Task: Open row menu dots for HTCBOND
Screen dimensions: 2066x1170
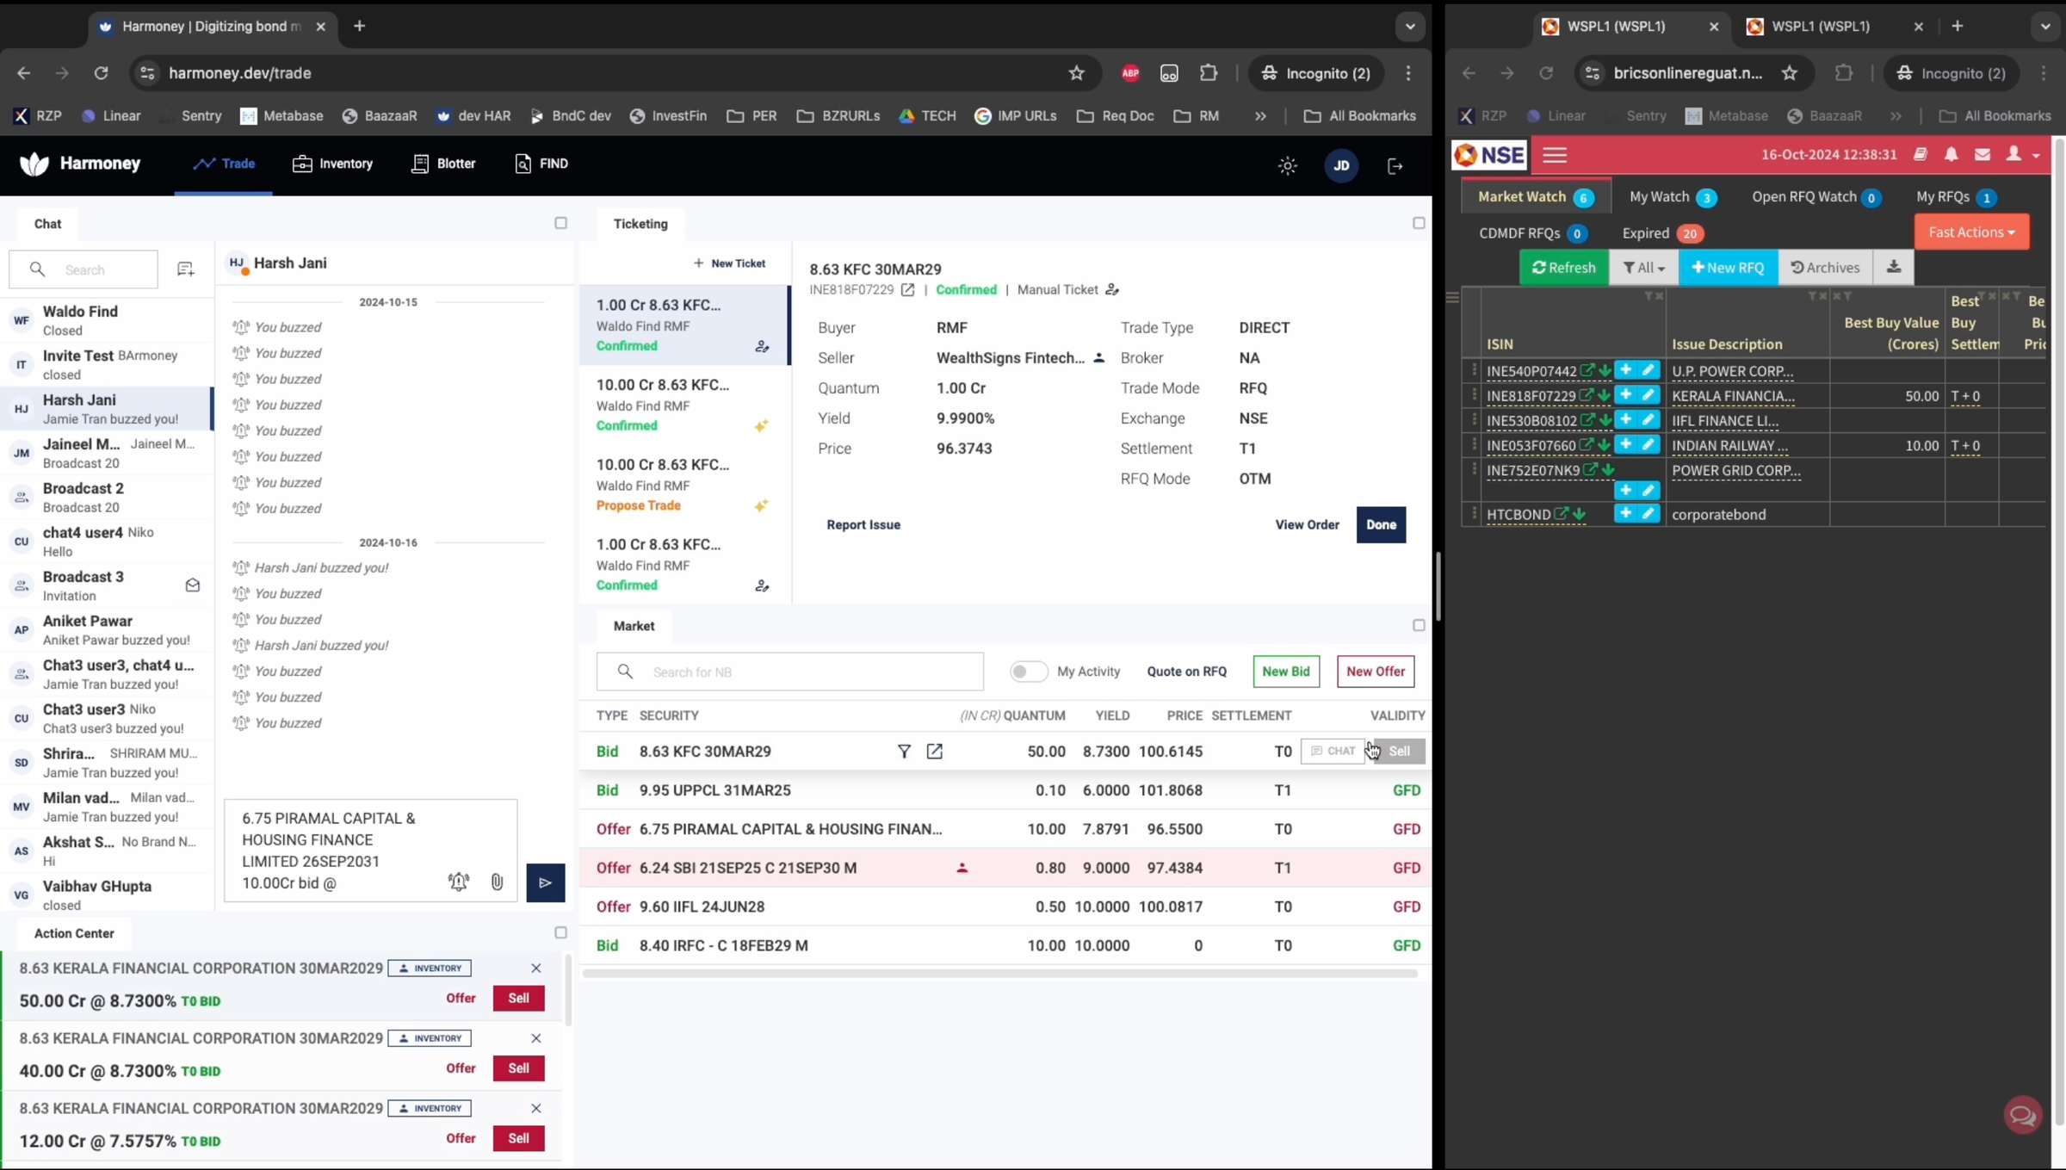Action: pyautogui.click(x=1474, y=514)
